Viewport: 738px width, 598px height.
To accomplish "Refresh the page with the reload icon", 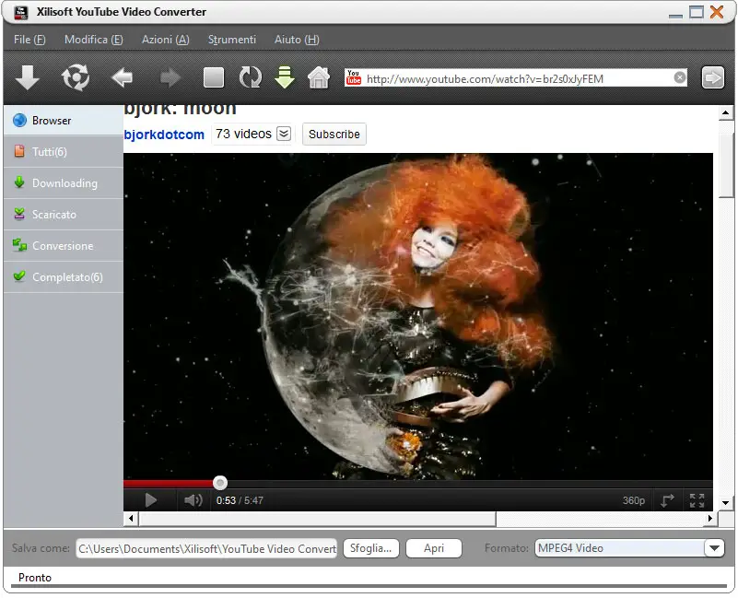I will 251,77.
